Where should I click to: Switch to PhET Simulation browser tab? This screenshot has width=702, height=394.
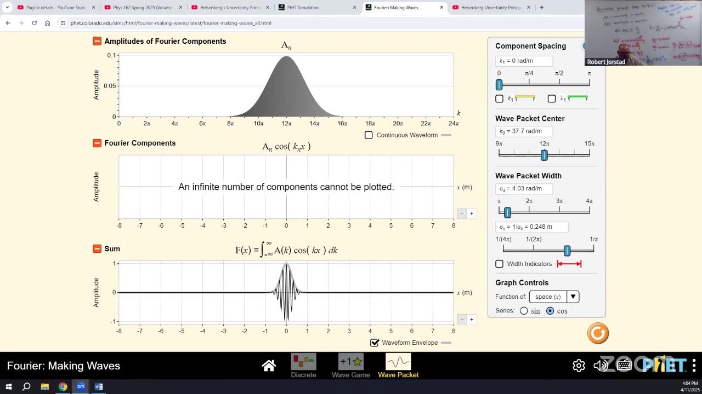click(317, 8)
